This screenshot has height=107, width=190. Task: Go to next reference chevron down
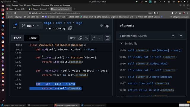[181, 36]
